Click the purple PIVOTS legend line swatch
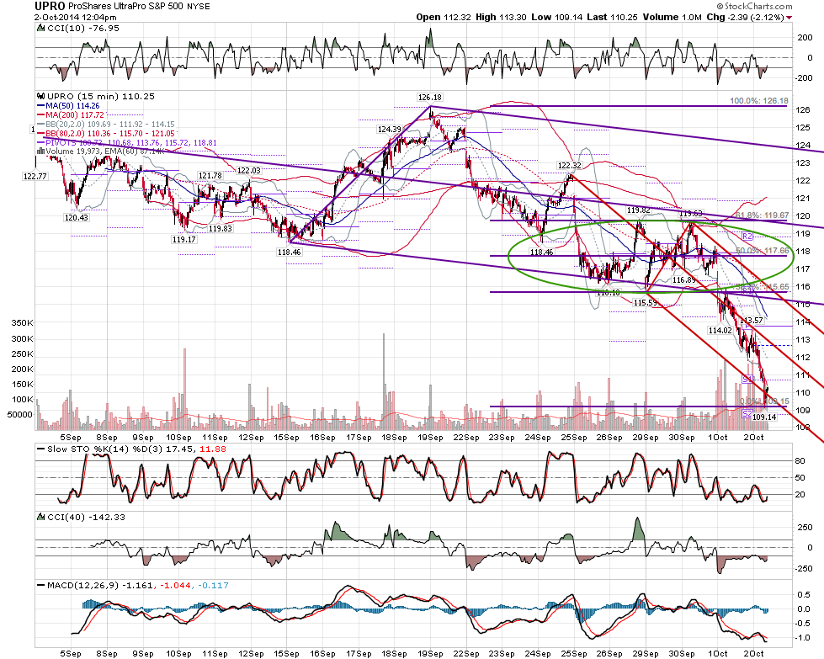The width and height of the screenshot is (824, 659). click(x=40, y=143)
